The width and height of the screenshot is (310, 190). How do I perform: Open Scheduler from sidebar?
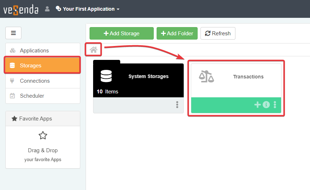32,96
